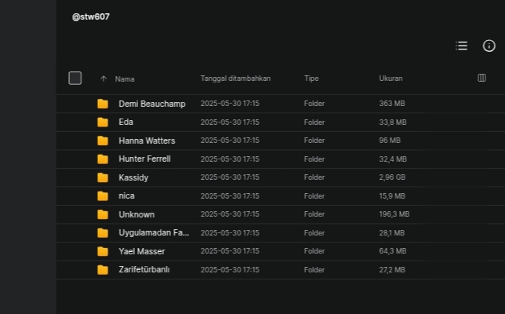Toggle sort direction arrow beside Nama
This screenshot has height=314, width=505.
click(104, 78)
